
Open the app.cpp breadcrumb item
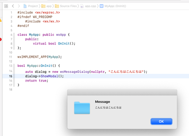(90, 6)
